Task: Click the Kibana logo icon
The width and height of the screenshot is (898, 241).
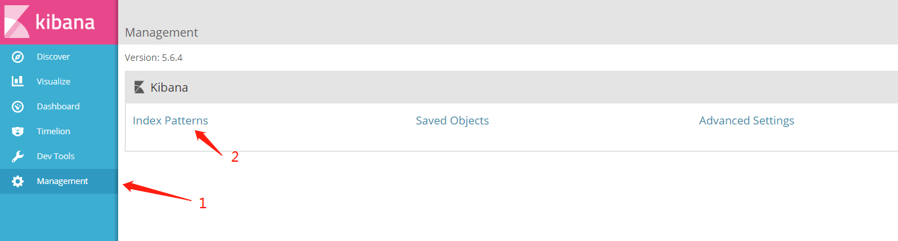Action: point(16,20)
